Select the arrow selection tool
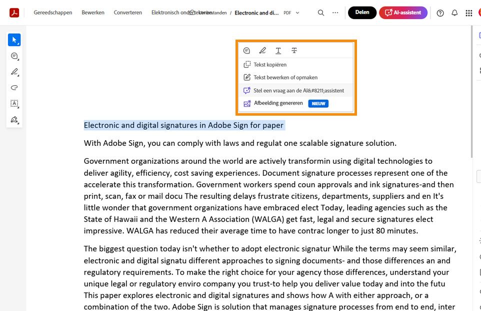The height and width of the screenshot is (311, 481). point(14,40)
